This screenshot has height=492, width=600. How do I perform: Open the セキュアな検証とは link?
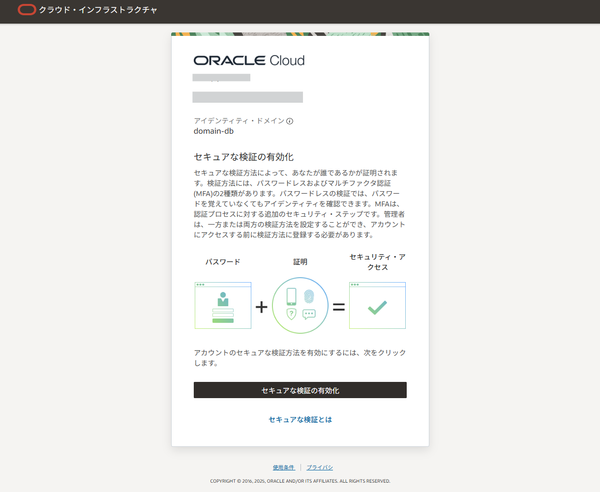300,419
